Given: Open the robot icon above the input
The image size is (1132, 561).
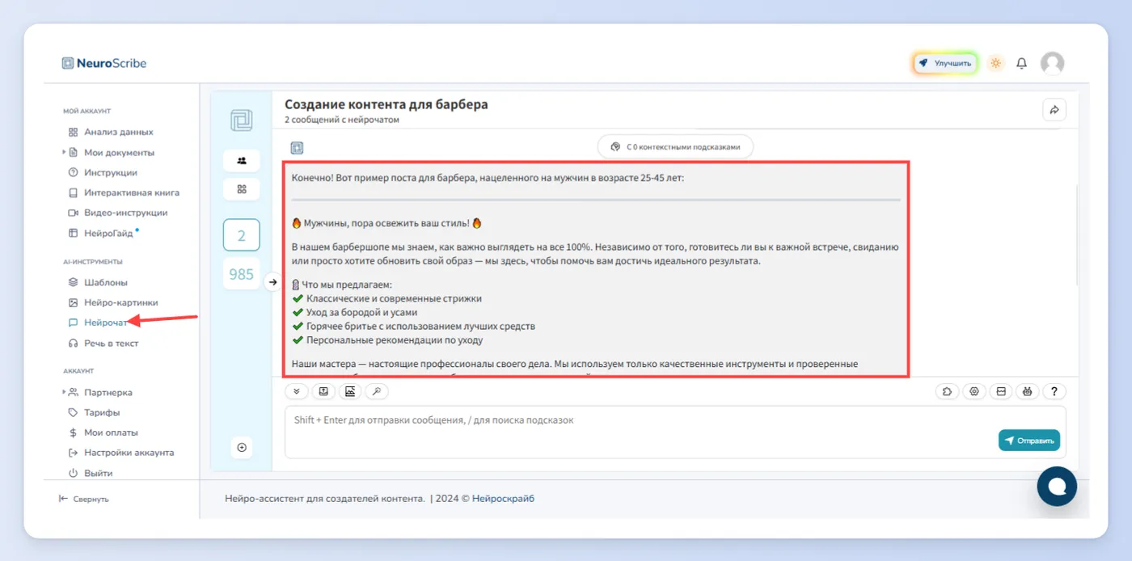Looking at the screenshot, I should tap(1027, 391).
